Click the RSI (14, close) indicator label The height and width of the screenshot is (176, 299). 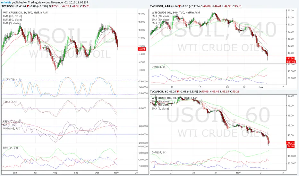pos(12,122)
